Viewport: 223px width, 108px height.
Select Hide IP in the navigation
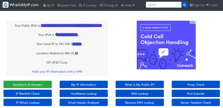point(128,5)
